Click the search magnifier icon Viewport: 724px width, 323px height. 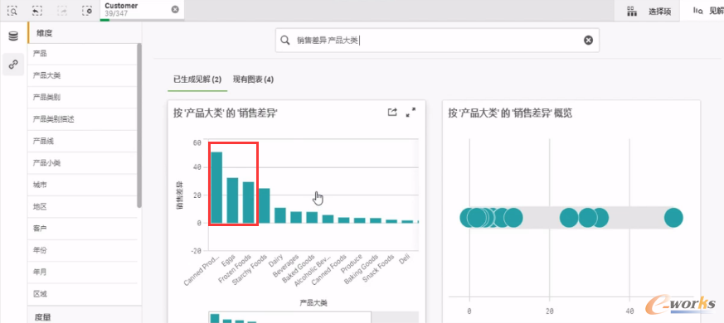(285, 41)
